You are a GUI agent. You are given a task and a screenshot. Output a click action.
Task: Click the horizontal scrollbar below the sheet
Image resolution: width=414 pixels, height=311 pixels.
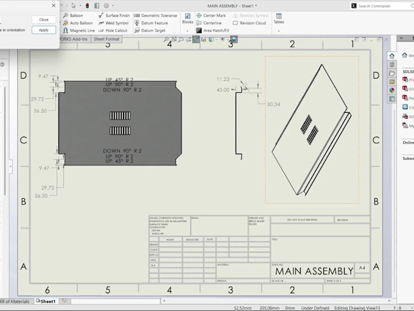[276, 301]
